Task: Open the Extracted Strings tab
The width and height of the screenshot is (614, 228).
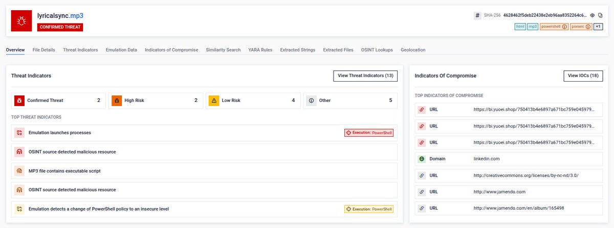Action: [298, 50]
